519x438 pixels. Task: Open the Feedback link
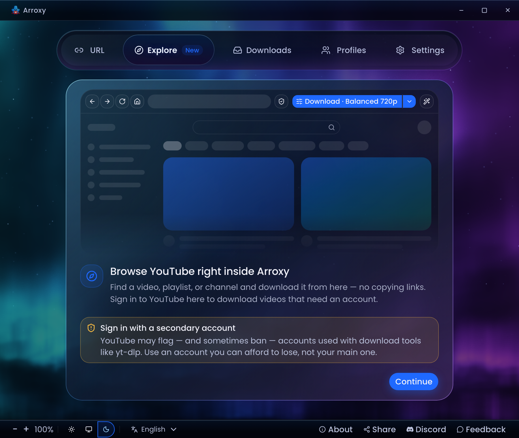(481, 429)
